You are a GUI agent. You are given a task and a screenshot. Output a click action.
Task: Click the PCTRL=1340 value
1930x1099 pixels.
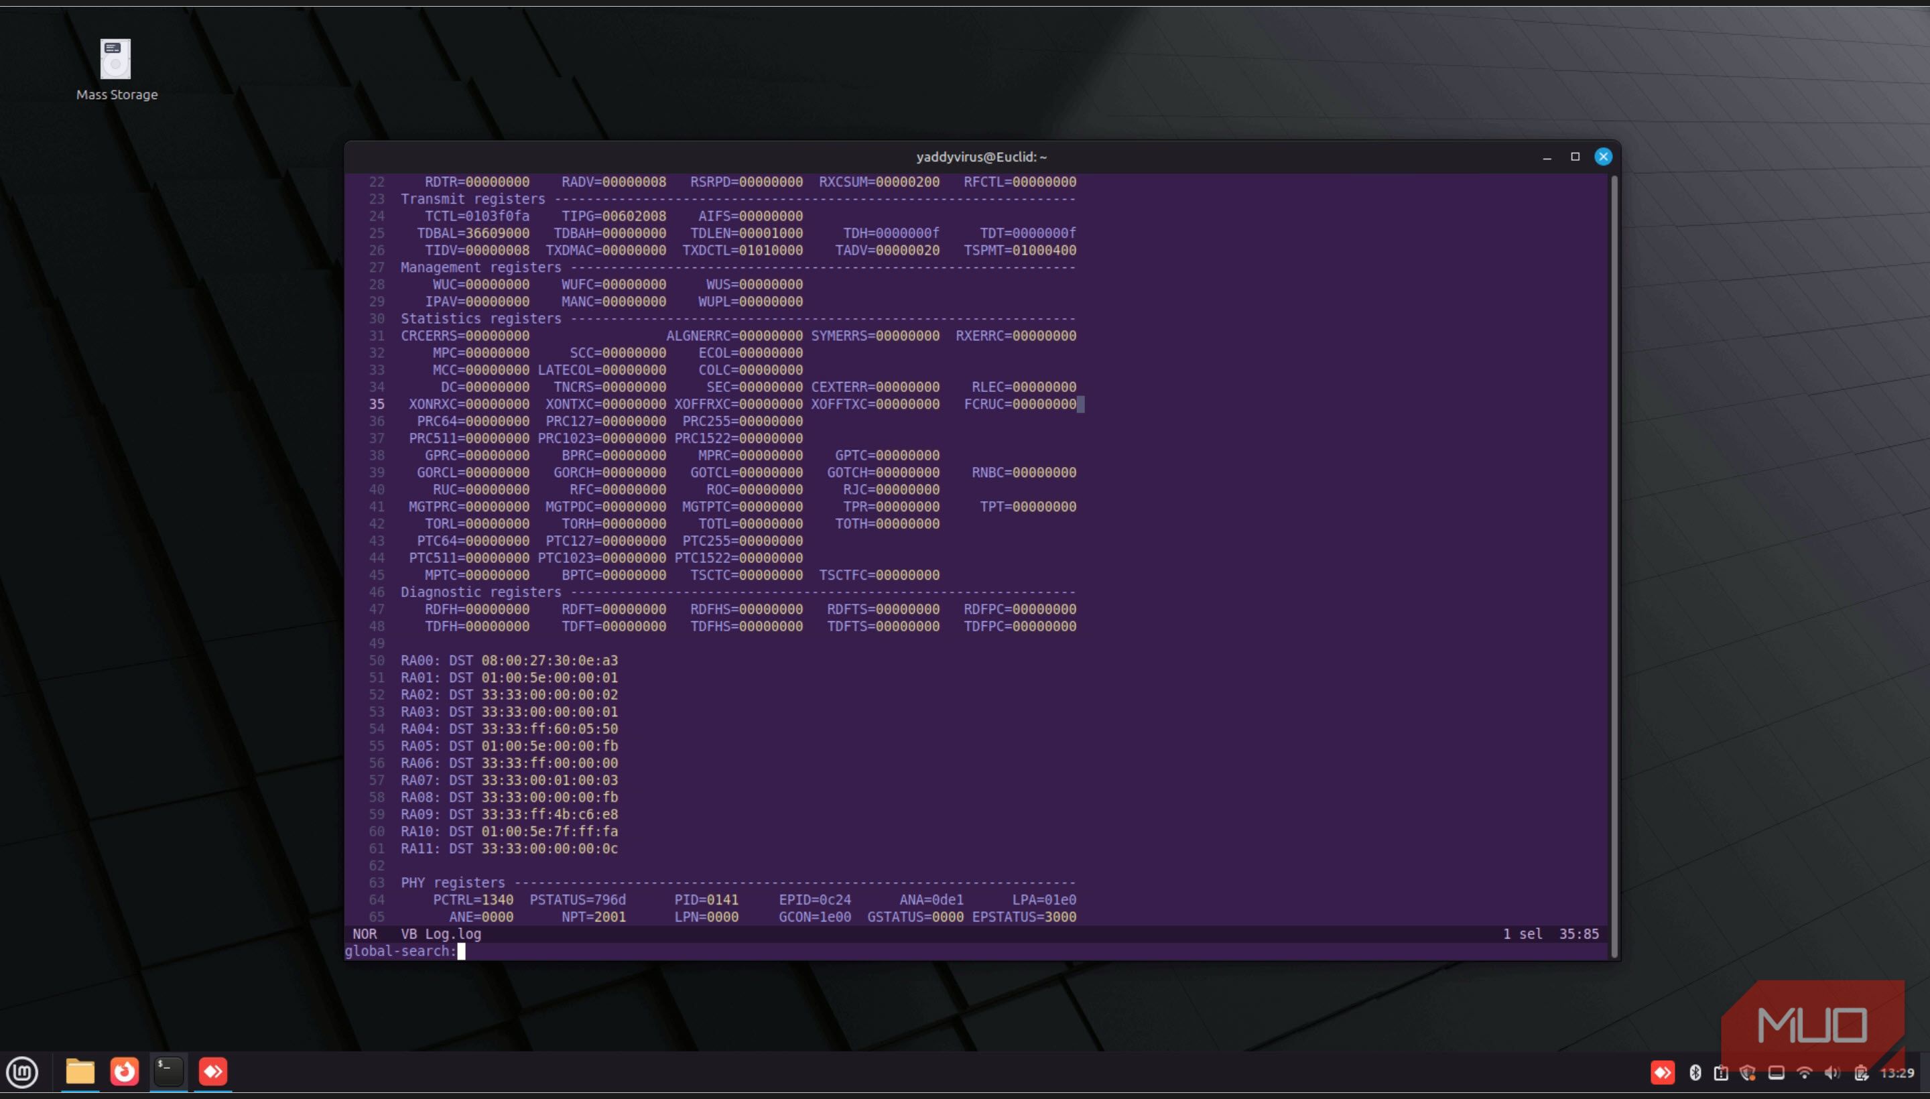[x=473, y=900]
